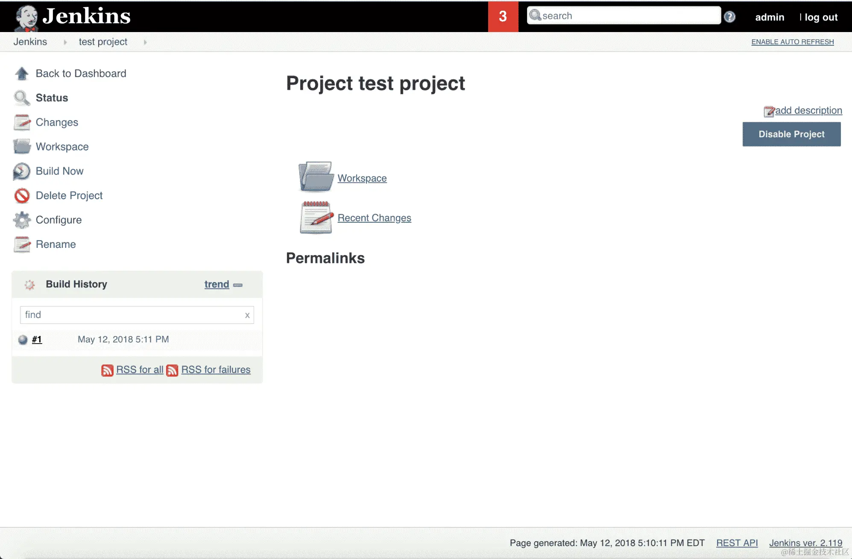The height and width of the screenshot is (559, 852).
Task: Expand the Jenkins breadcrumb arrow menu
Action: pyautogui.click(x=65, y=42)
